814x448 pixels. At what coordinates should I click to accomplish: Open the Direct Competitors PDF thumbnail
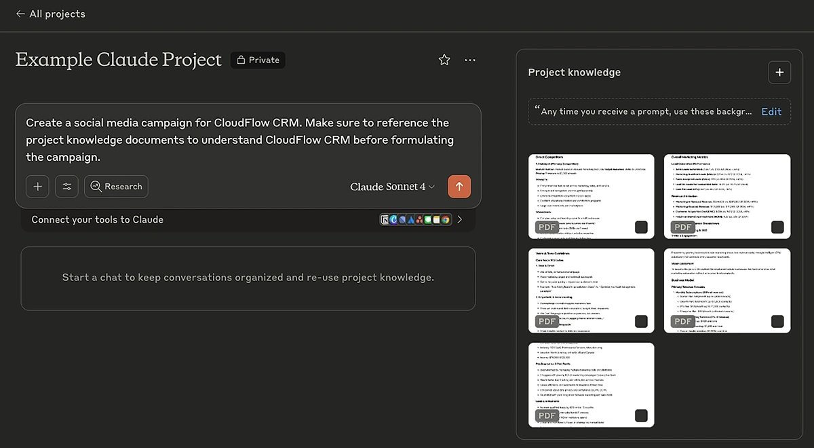pos(591,196)
